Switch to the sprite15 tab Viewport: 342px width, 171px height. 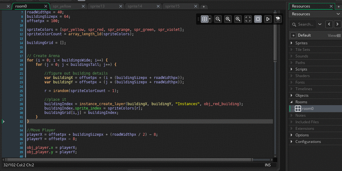click(172, 6)
